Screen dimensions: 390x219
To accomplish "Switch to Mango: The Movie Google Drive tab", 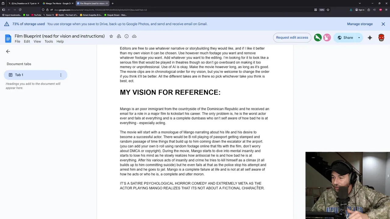I will (x=58, y=3).
